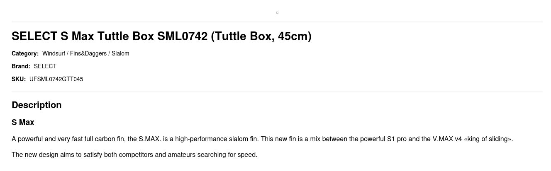The height and width of the screenshot is (171, 551).
Task: Click the sentence about competitors and amateurs
Action: pyautogui.click(x=134, y=155)
